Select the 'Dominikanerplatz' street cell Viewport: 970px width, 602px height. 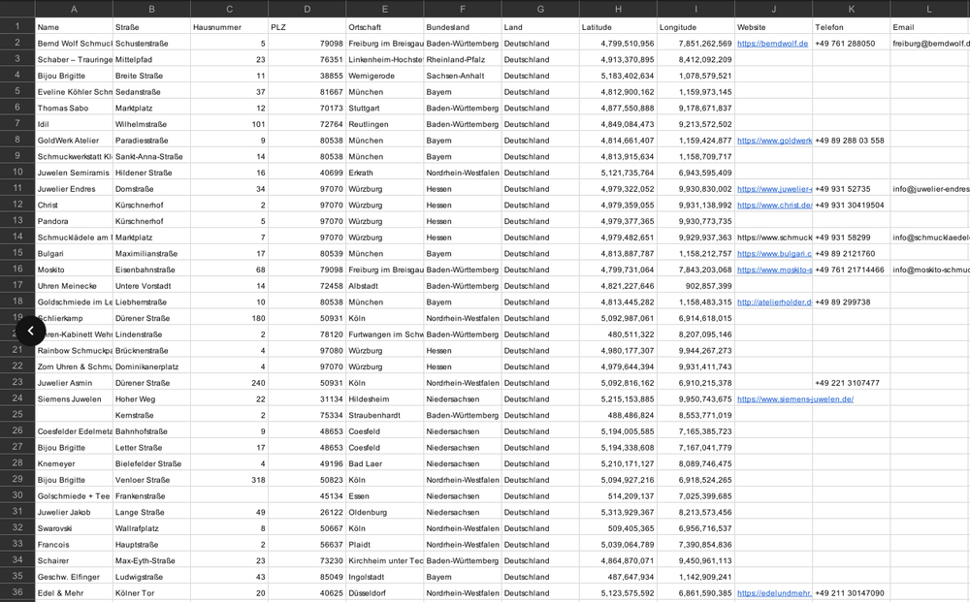tap(151, 366)
